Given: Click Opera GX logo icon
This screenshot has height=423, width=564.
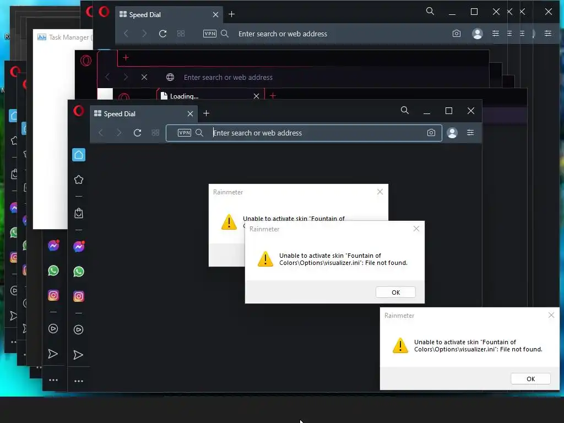Looking at the screenshot, I should (86, 61).
